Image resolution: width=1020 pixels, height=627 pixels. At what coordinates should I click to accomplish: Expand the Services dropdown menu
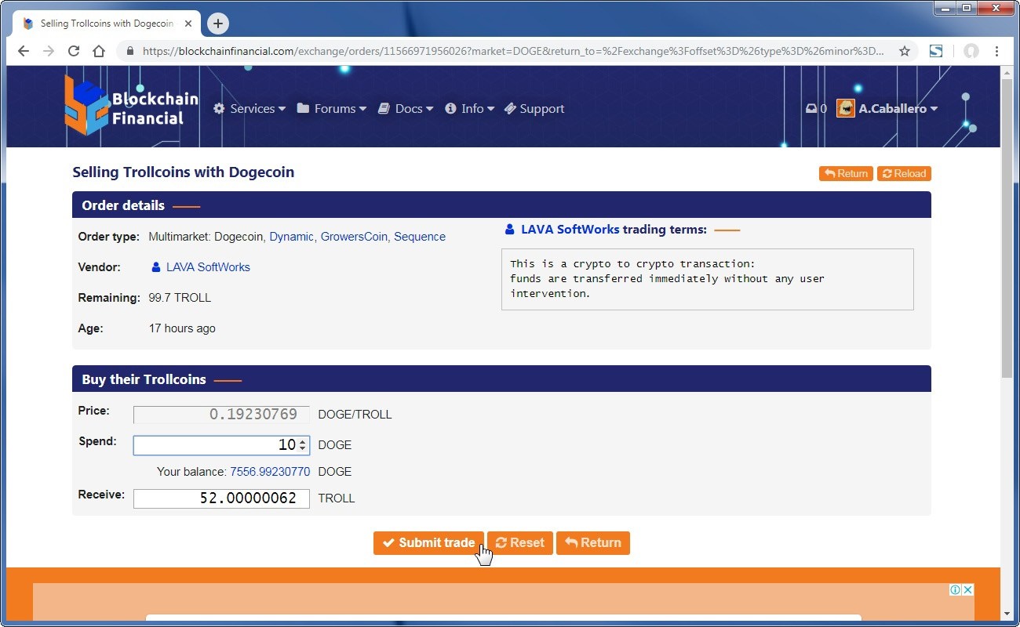point(250,109)
